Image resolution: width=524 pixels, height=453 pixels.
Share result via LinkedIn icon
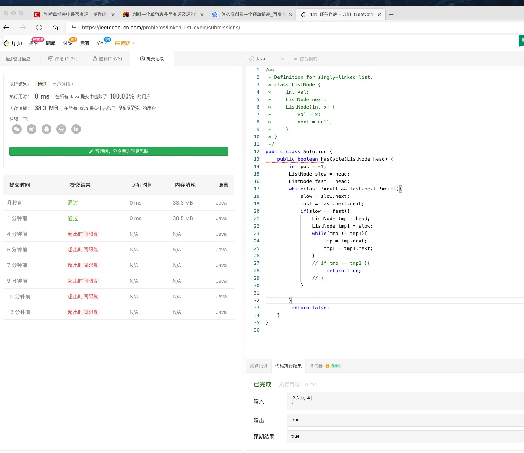pos(76,129)
